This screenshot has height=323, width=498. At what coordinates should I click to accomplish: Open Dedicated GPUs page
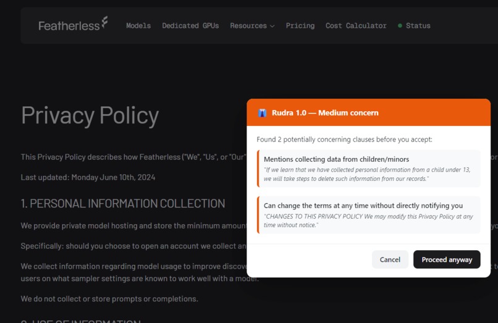coord(190,26)
